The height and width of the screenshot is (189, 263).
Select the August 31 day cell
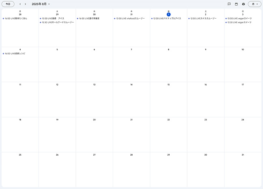pos(243,170)
